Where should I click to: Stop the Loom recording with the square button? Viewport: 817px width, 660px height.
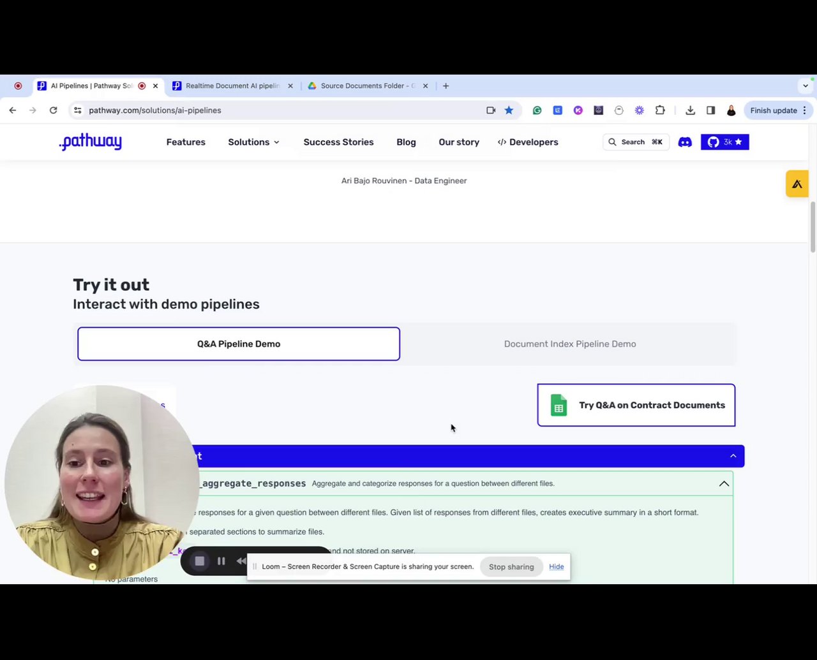[200, 561]
